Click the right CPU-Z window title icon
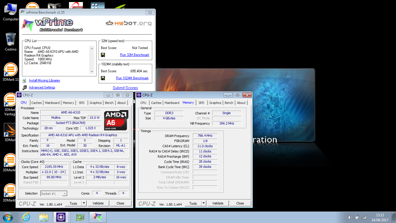Viewport: 396px width, 223px height. (x=139, y=95)
